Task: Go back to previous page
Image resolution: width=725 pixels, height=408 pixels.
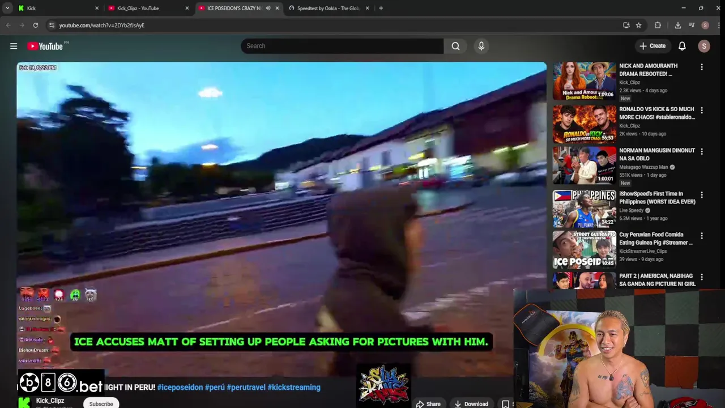Action: point(8,25)
